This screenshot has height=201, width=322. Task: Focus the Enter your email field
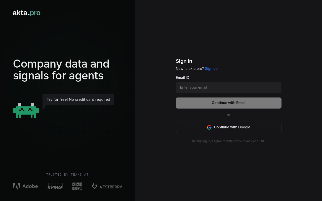(x=228, y=88)
